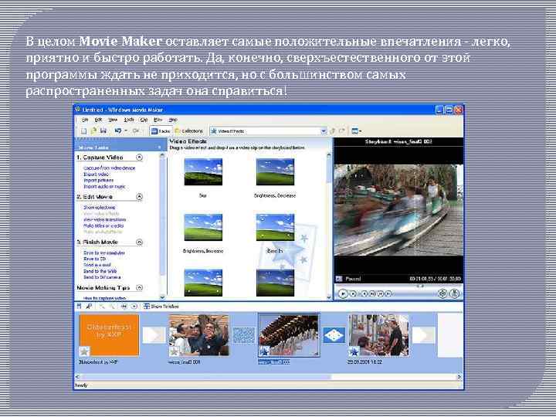Image resolution: width=556 pixels, height=417 pixels.
Task: Select the 29.09.2001 16:22 storyboard clip
Action: pyautogui.click(x=378, y=335)
